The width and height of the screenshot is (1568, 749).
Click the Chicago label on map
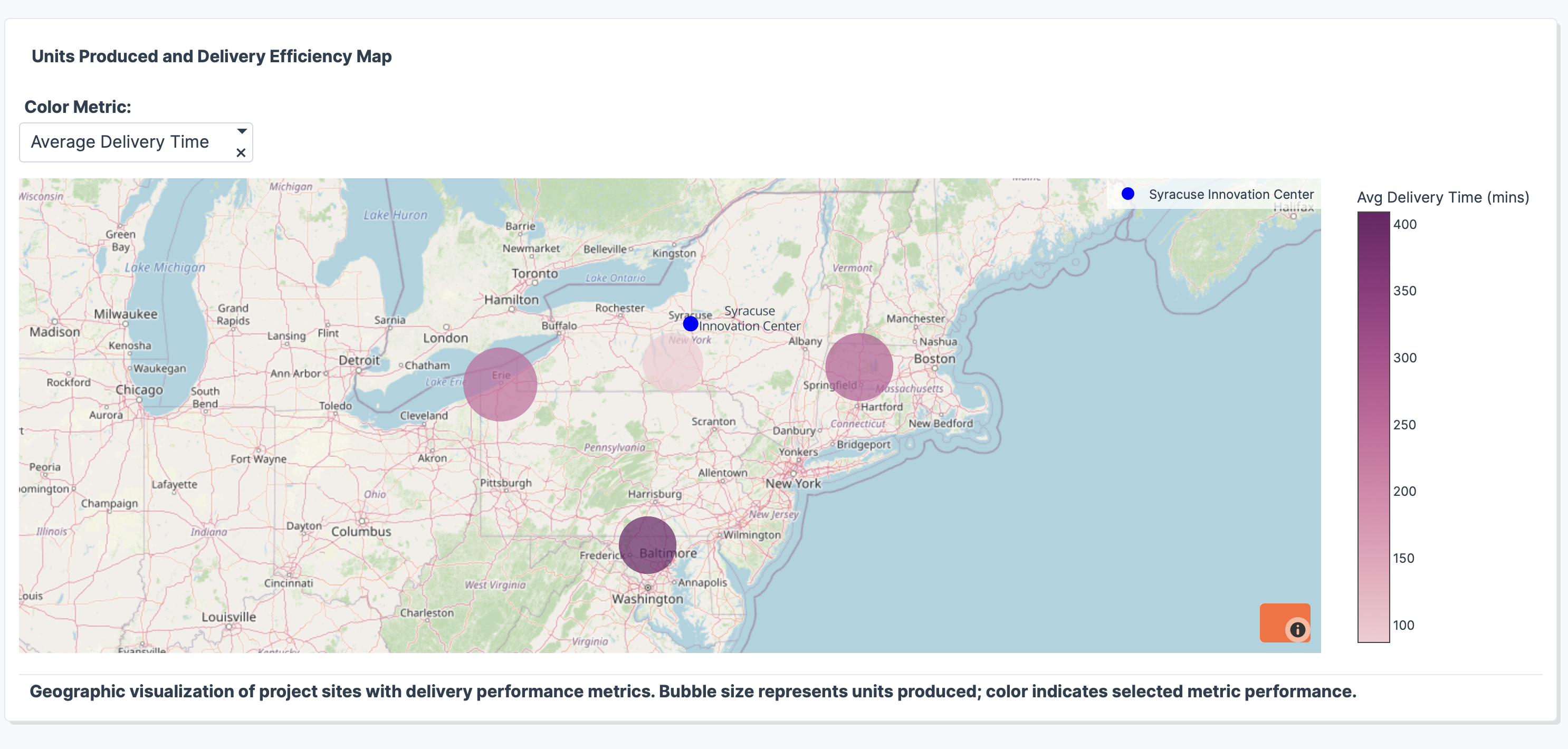point(139,390)
